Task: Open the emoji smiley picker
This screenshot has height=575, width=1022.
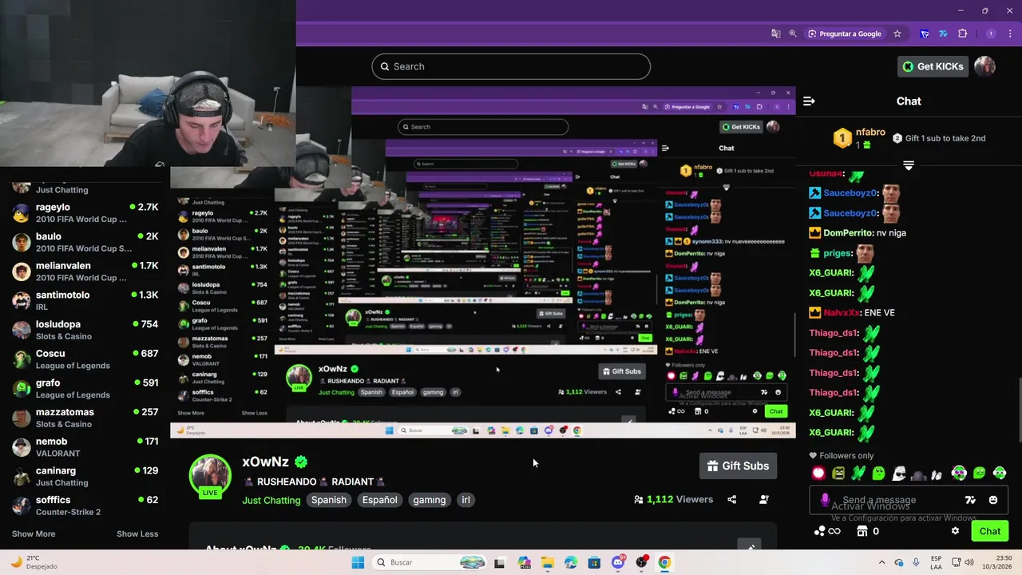Action: point(993,500)
